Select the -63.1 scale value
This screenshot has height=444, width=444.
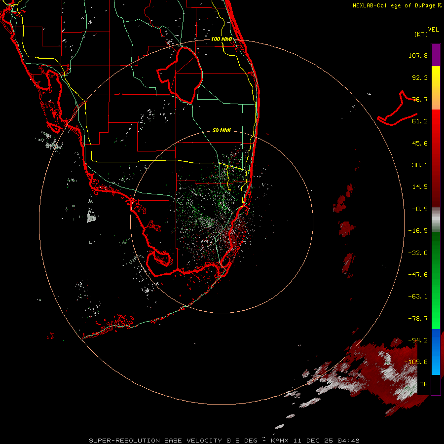(418, 296)
